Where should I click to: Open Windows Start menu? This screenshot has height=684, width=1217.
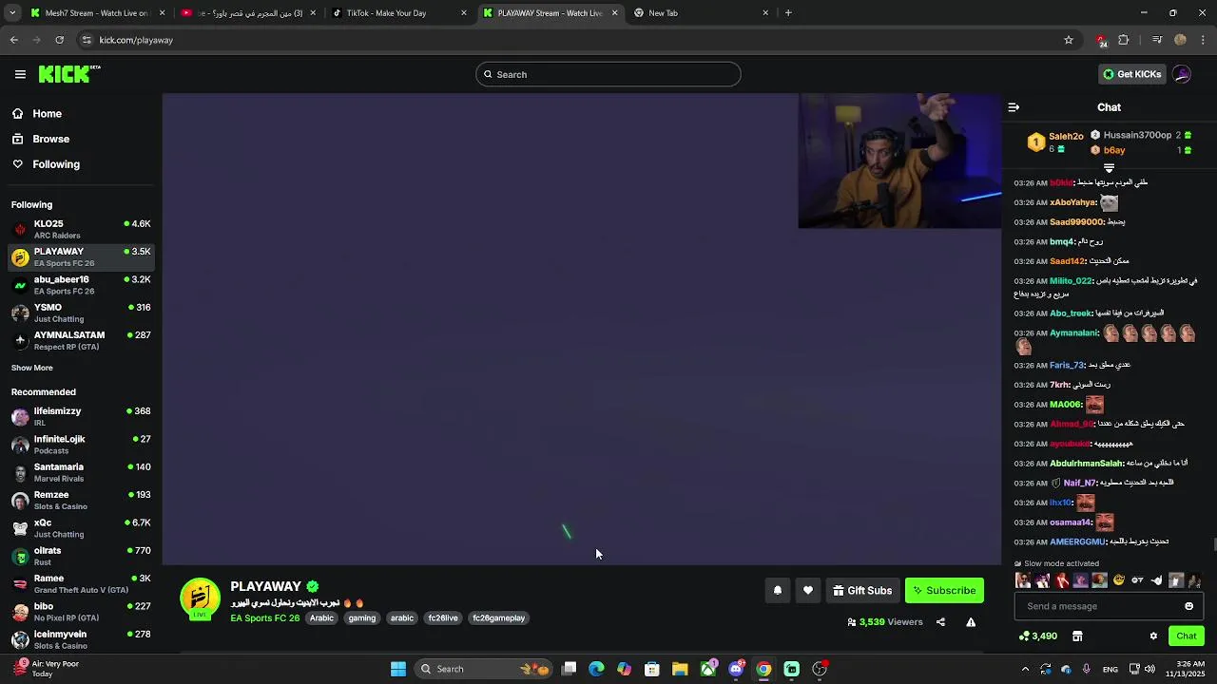pos(398,669)
